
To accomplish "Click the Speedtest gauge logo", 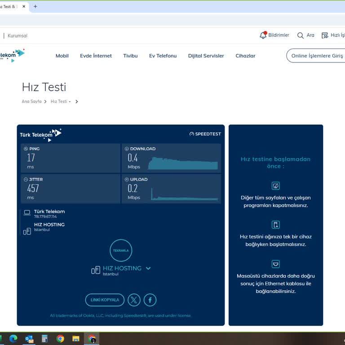I will point(205,134).
